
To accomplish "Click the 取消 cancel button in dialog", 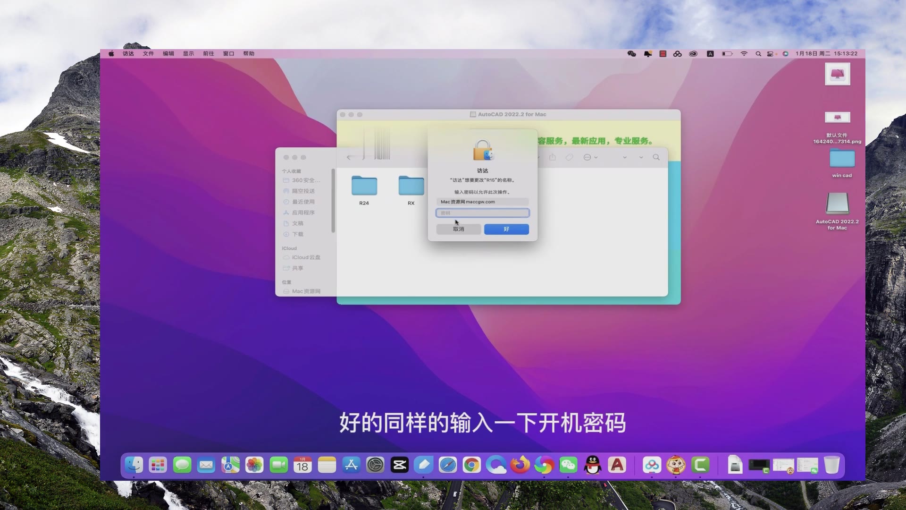I will 459,229.
